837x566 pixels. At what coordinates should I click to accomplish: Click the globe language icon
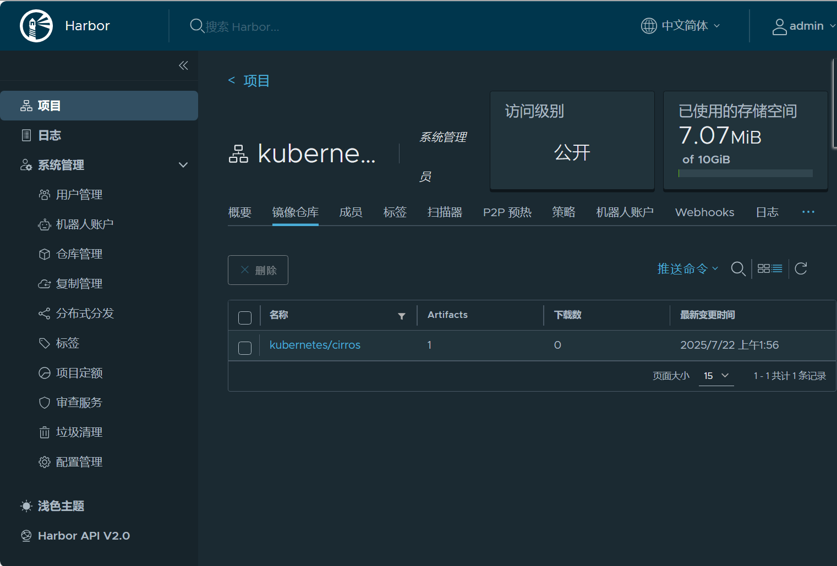(x=649, y=26)
